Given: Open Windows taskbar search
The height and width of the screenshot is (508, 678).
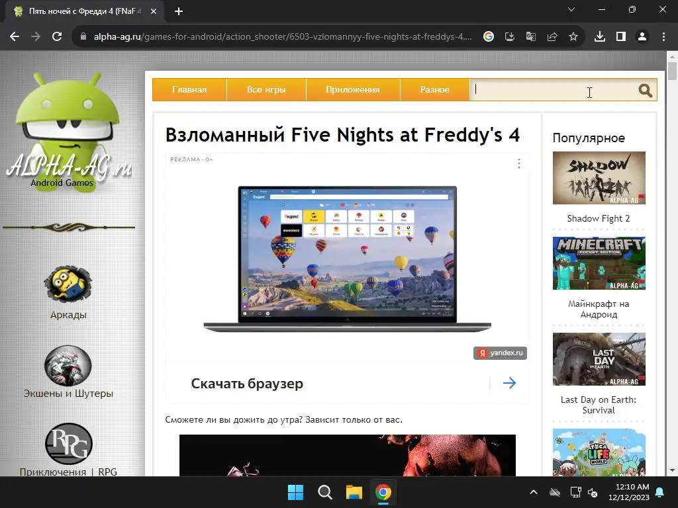Looking at the screenshot, I should pyautogui.click(x=324, y=492).
